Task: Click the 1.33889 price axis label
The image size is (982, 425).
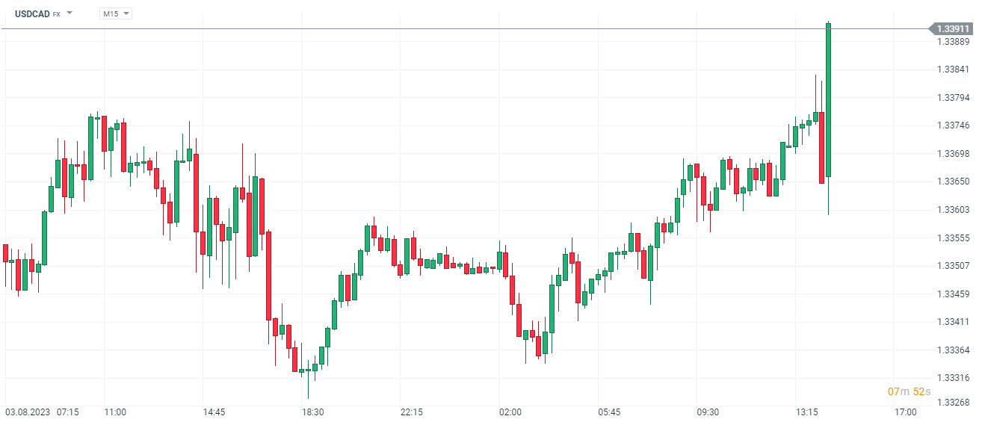Action: point(953,41)
